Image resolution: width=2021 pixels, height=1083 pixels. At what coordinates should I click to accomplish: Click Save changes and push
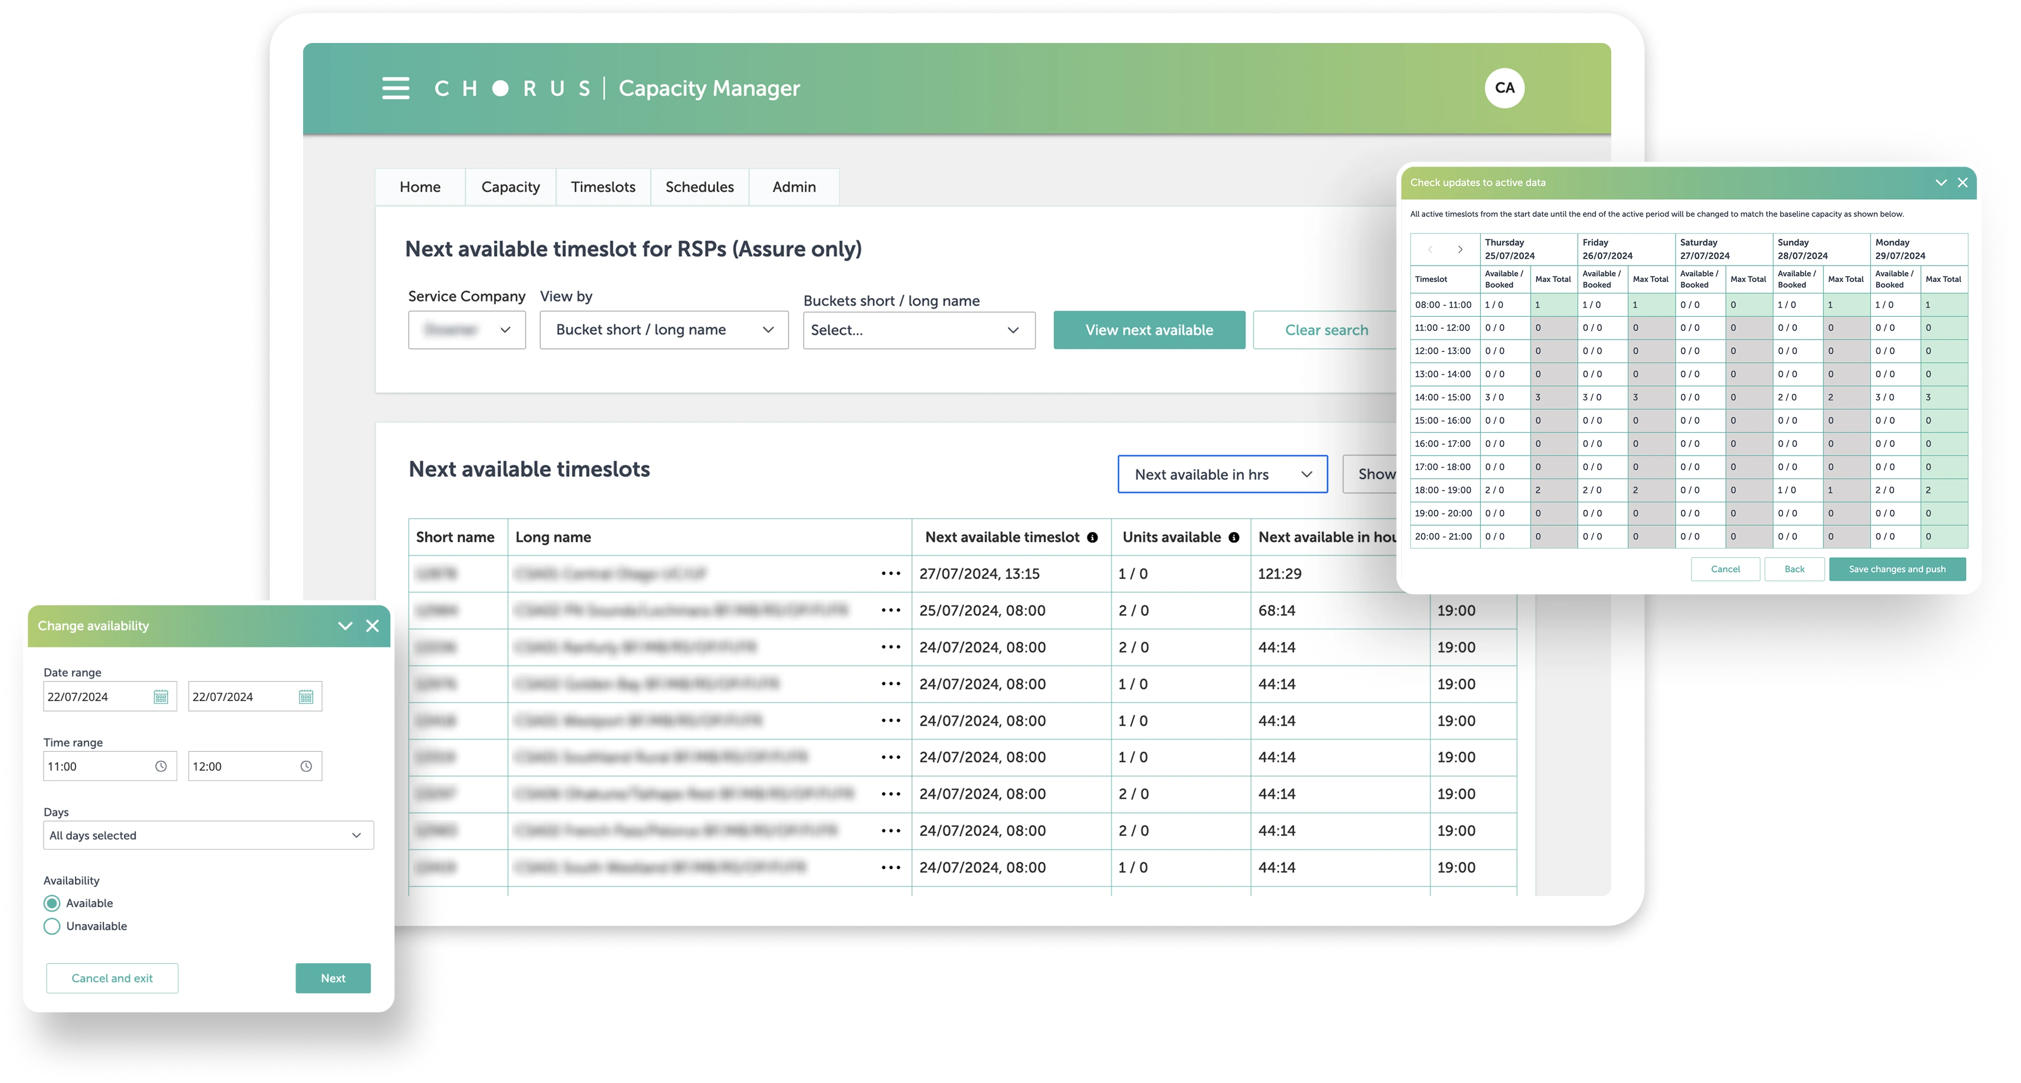click(1897, 569)
